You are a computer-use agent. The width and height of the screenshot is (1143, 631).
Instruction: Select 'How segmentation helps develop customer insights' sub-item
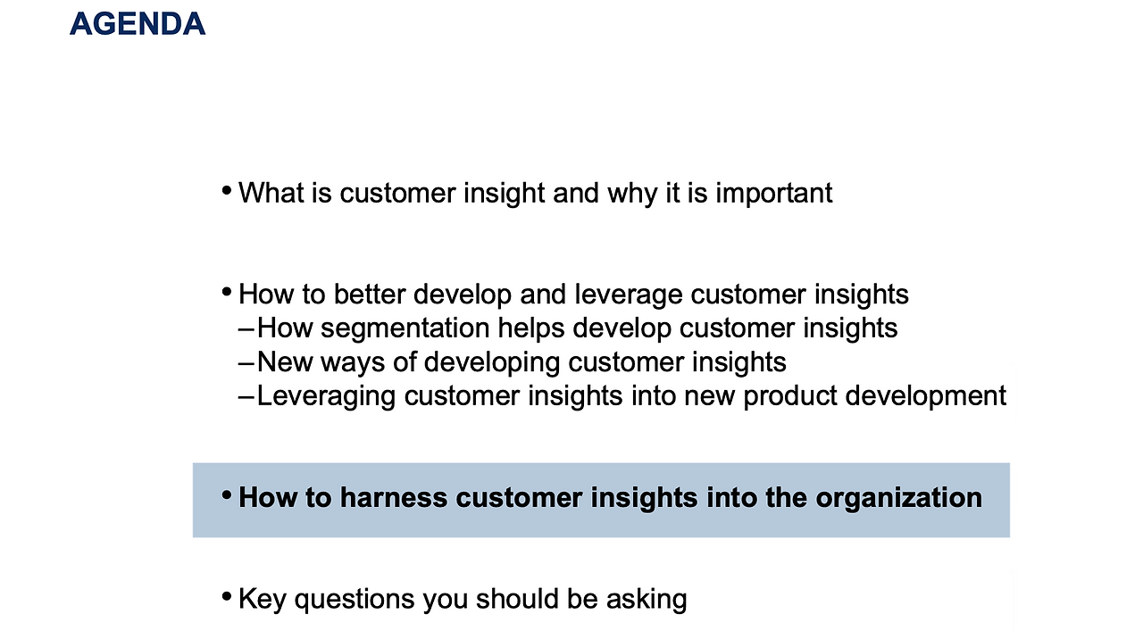tap(577, 328)
